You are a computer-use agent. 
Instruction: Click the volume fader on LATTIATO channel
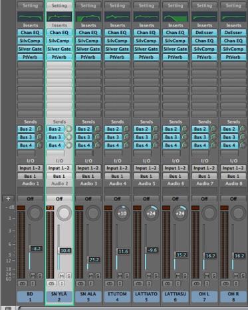(152, 250)
